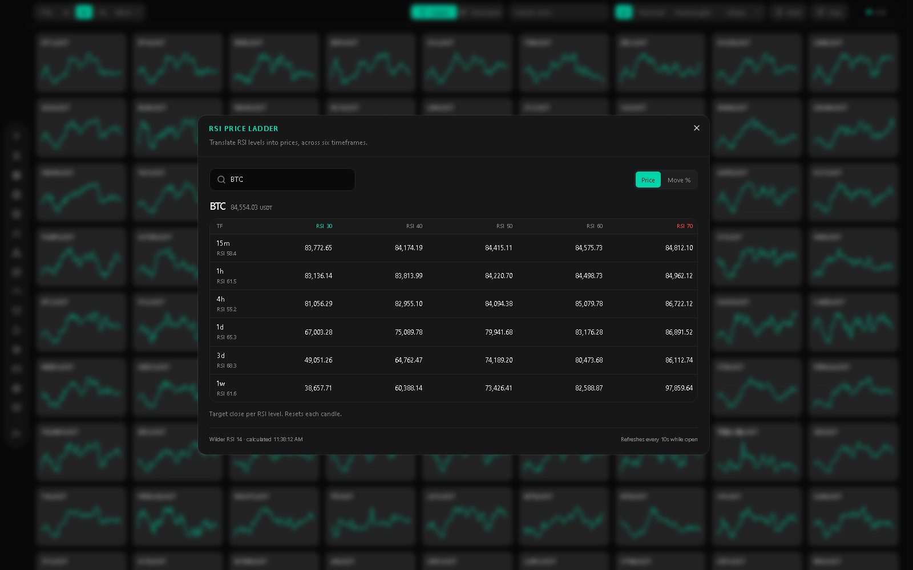Image resolution: width=913 pixels, height=570 pixels.
Task: Select the 4h timeframe row label
Action: (x=221, y=299)
